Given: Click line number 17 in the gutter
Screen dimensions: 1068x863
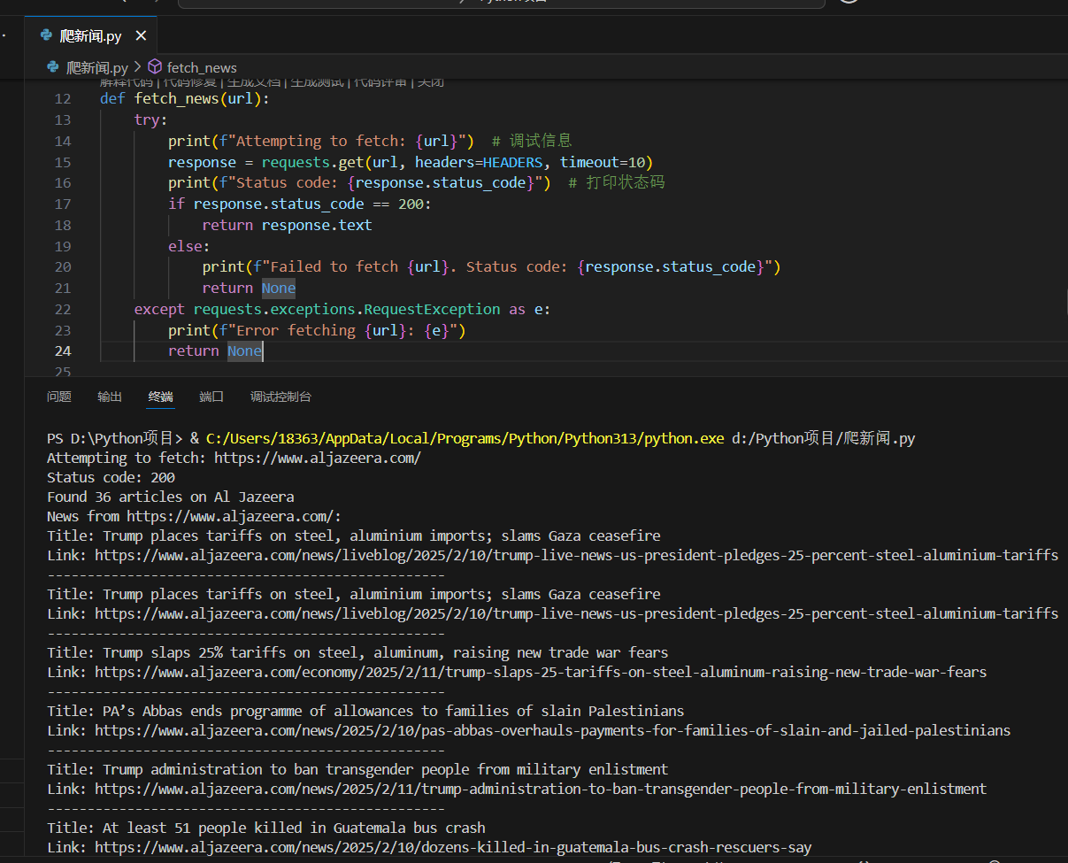Looking at the screenshot, I should (62, 204).
